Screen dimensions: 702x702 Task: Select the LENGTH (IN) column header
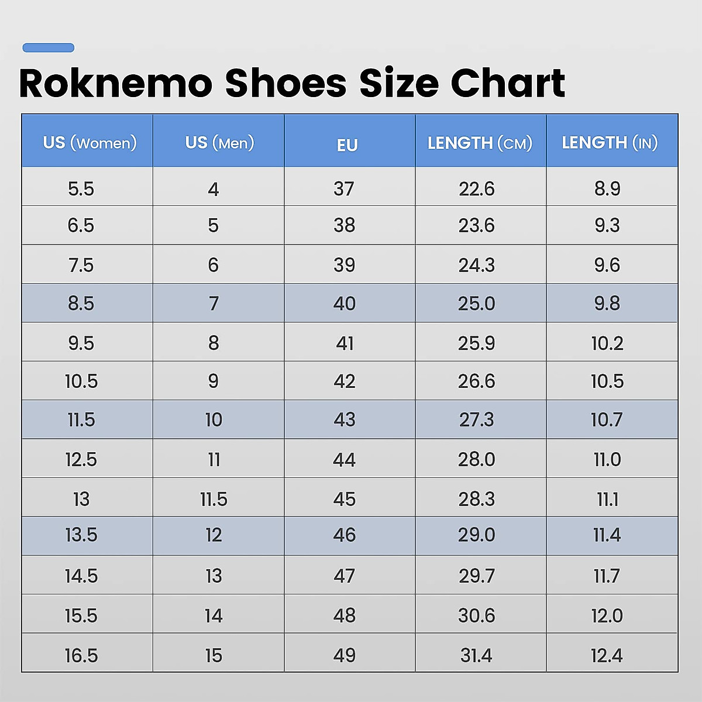click(610, 142)
